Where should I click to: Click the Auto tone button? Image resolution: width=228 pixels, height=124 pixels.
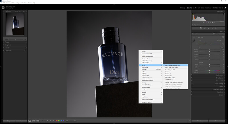pyautogui.click(x=222, y=48)
